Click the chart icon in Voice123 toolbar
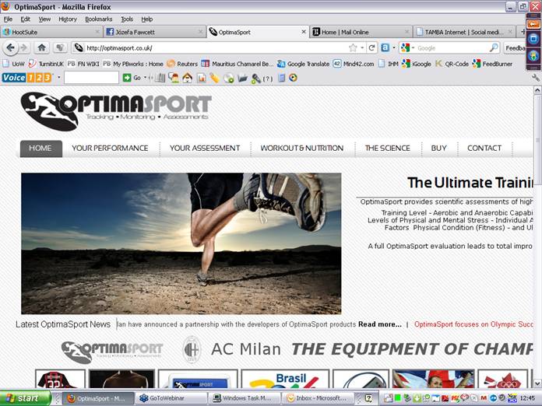The width and height of the screenshot is (542, 406). [x=201, y=79]
